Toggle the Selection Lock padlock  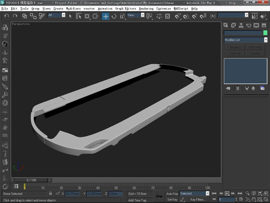pyautogui.click(x=50, y=193)
